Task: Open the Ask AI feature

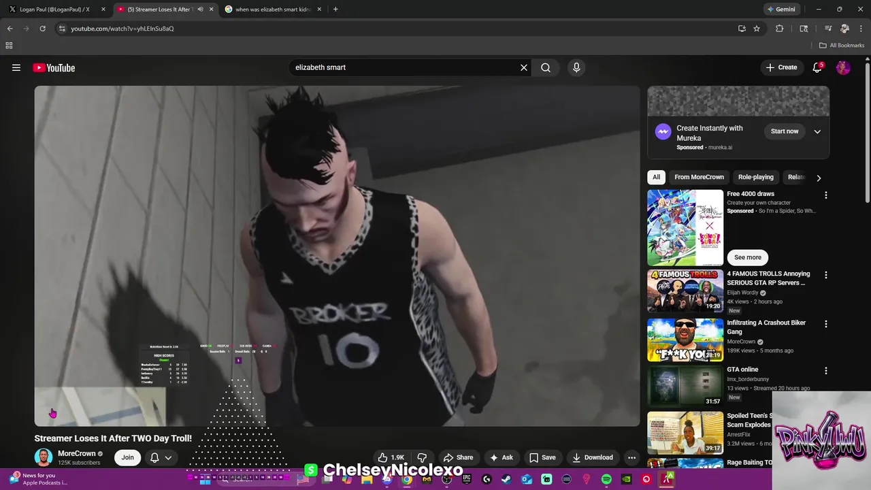Action: [x=502, y=457]
